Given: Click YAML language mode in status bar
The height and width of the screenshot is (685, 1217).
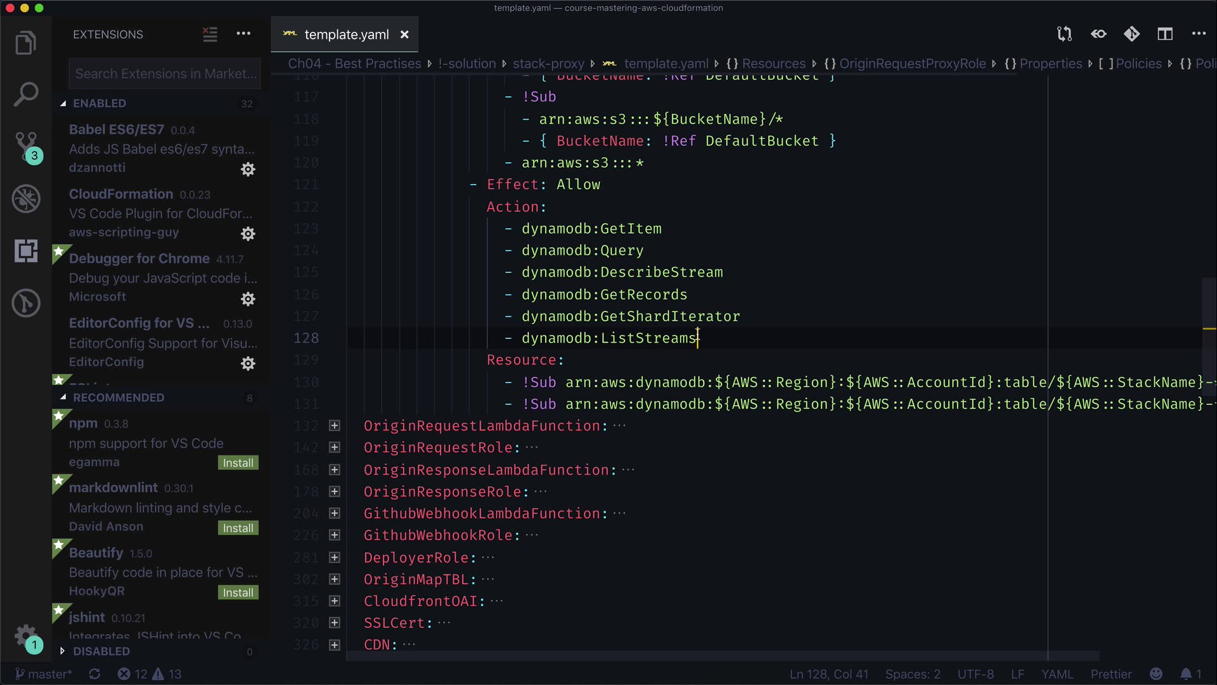Looking at the screenshot, I should (x=1057, y=674).
